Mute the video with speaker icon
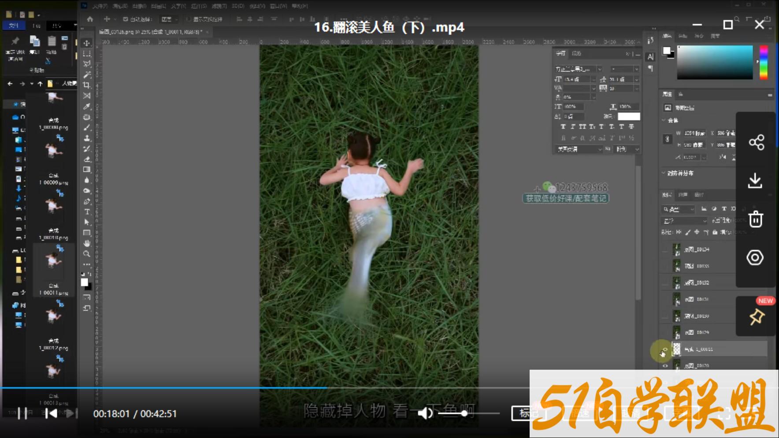 click(x=425, y=413)
